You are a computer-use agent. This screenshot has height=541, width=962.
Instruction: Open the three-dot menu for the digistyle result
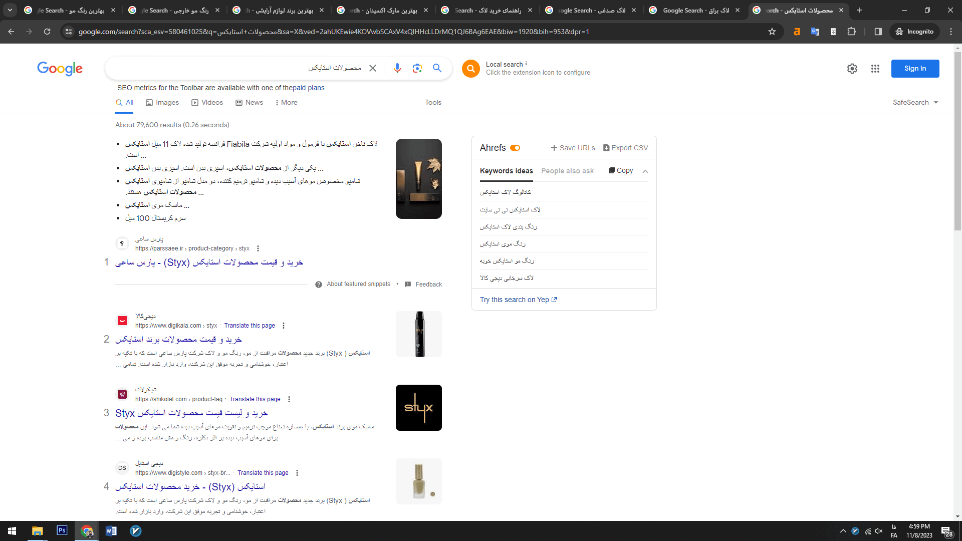coord(297,473)
